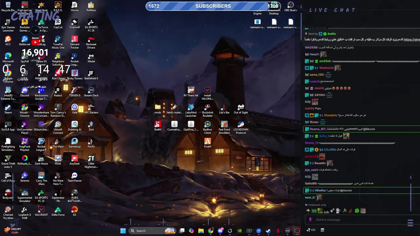Launch the TeamViewer desktop shortcut
The image size is (420, 236).
tap(74, 177)
